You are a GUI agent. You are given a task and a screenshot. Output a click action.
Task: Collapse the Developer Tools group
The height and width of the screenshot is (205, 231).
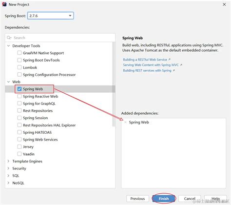(9, 46)
